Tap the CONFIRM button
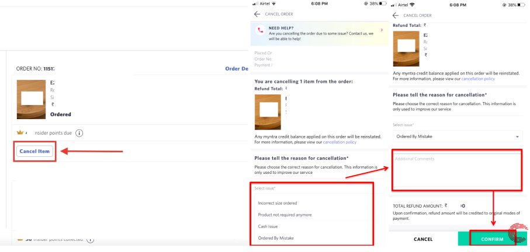This screenshot has height=252, width=530. 492,239
